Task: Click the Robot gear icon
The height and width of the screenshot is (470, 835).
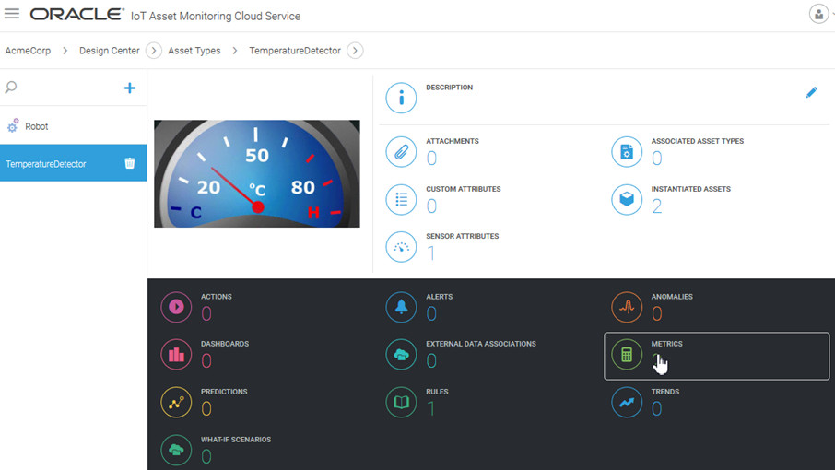Action: (x=12, y=125)
